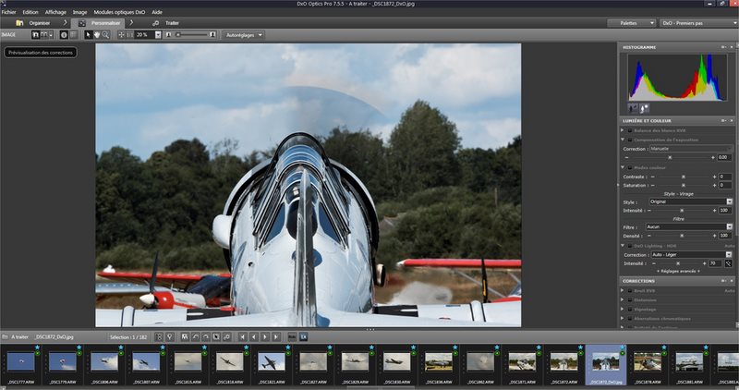Open the Edition menu
This screenshot has width=739, height=390.
coord(30,12)
